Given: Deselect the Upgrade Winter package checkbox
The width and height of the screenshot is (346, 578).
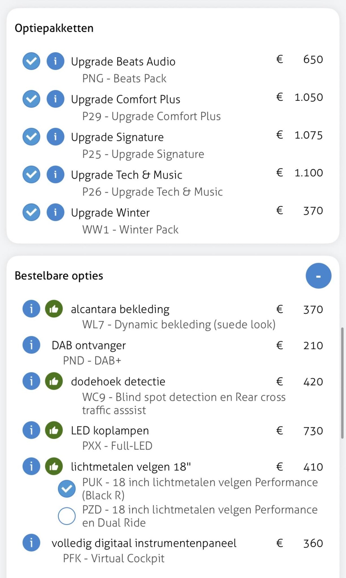Looking at the screenshot, I should pyautogui.click(x=31, y=212).
